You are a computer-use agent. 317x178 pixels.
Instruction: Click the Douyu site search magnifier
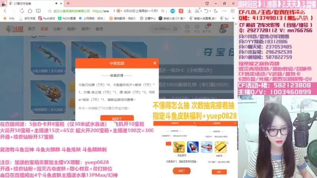click(175, 29)
